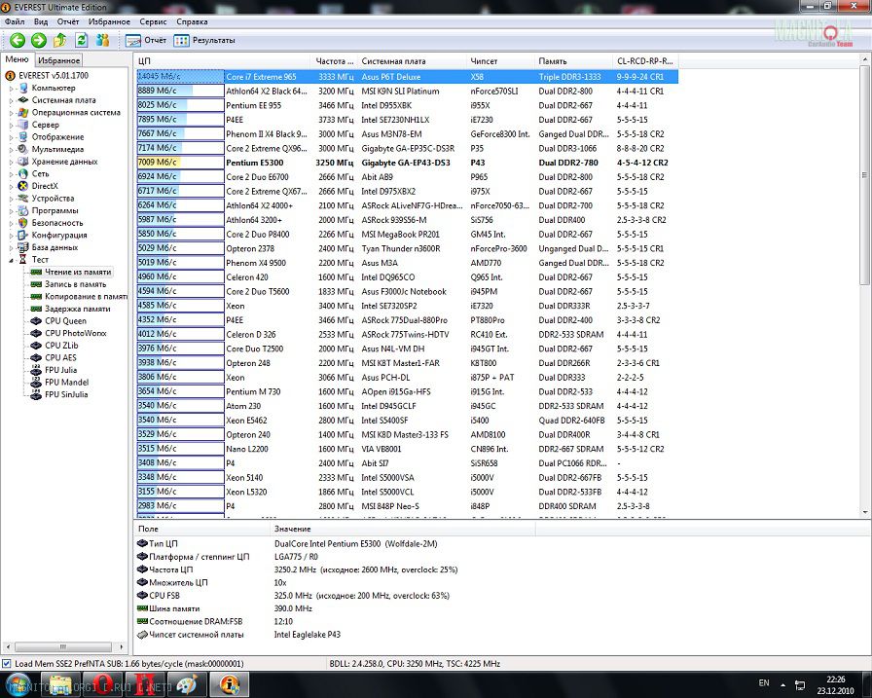
Task: Click the sidebar horizontal scrollbar thumb
Action: (63, 646)
